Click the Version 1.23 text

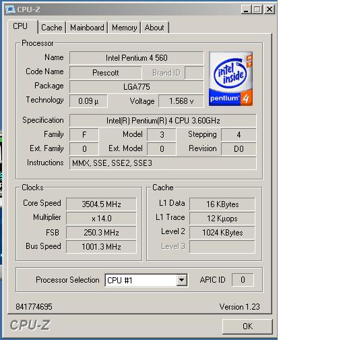click(239, 307)
